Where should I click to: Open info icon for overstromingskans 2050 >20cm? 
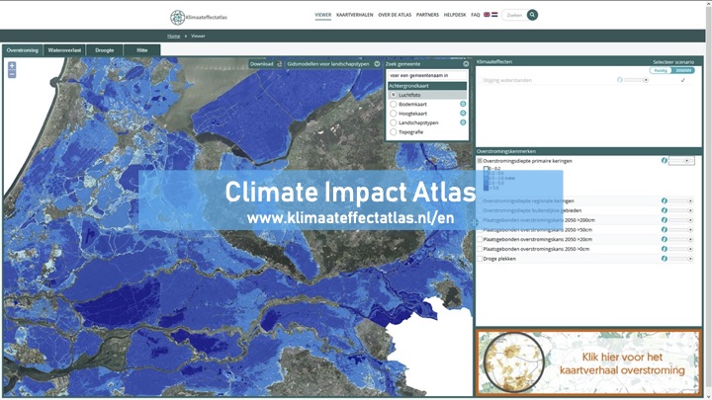(x=664, y=239)
